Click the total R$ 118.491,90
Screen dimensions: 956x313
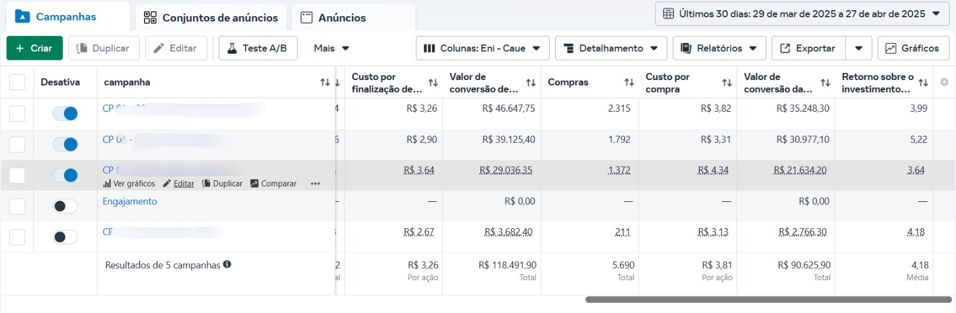point(507,265)
